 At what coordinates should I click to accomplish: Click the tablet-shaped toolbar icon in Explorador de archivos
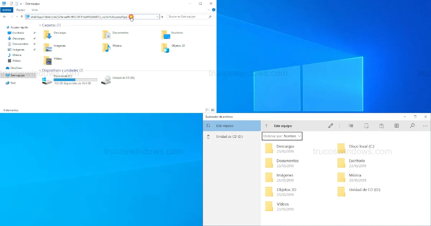(366, 126)
